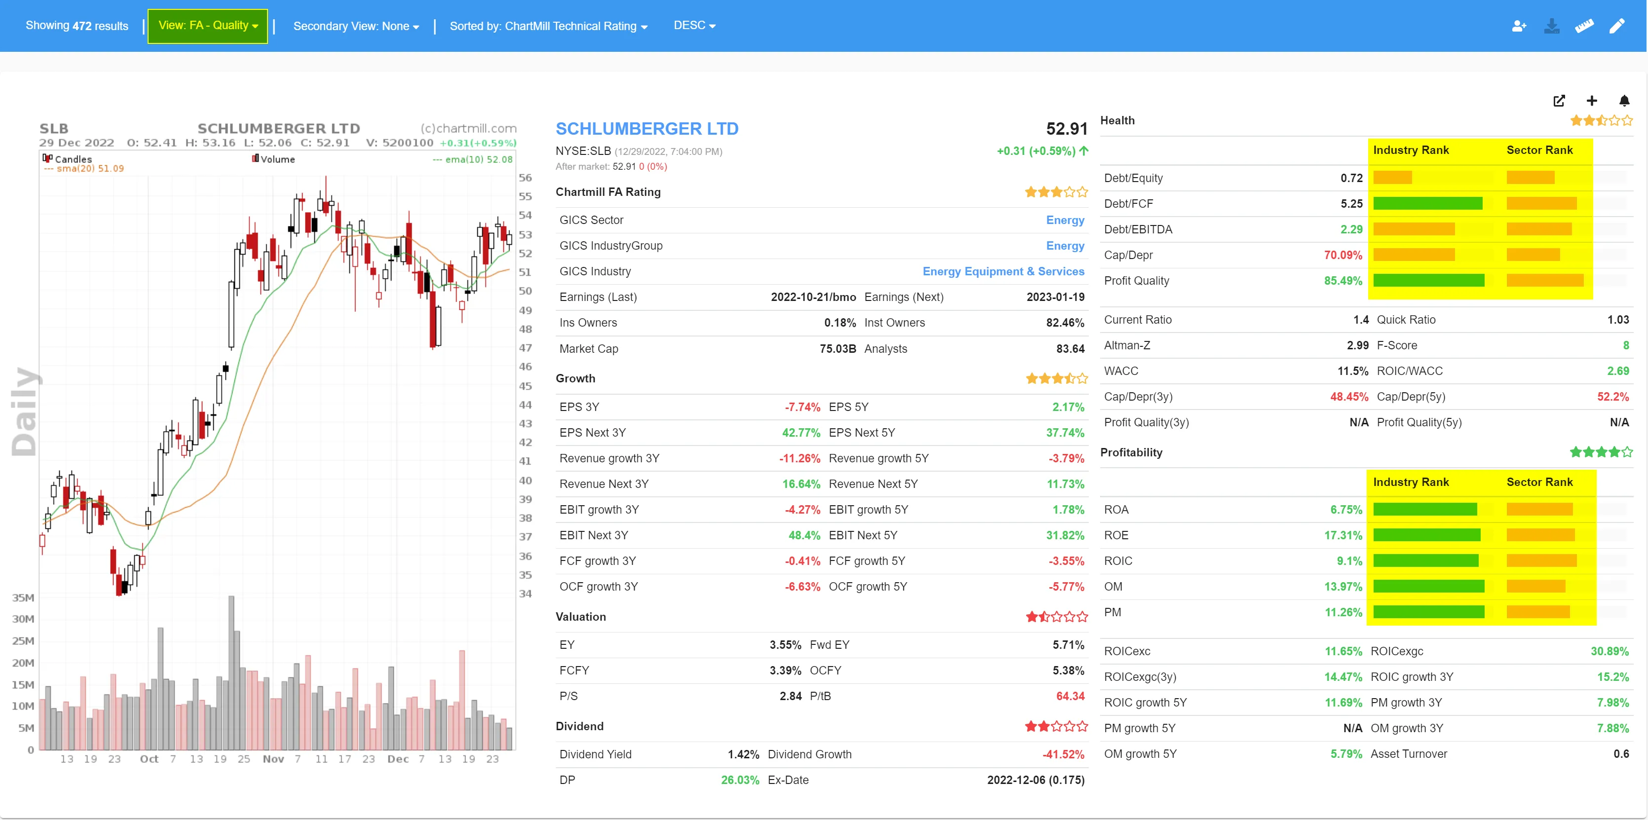Click the Fwd EY value 5.71%

[1069, 645]
